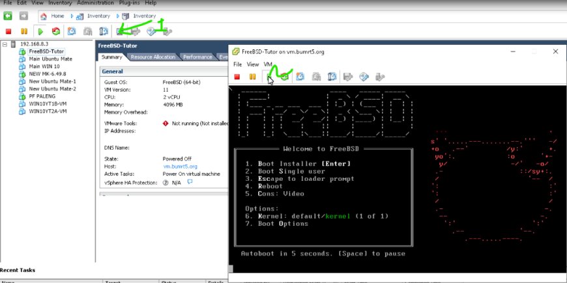Screen dimensions: 567x283
Task: Click the first Inventory breadcrumb
Action: (x=98, y=16)
